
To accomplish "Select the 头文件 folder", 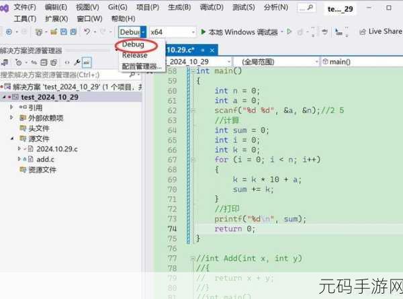I will [x=38, y=128].
